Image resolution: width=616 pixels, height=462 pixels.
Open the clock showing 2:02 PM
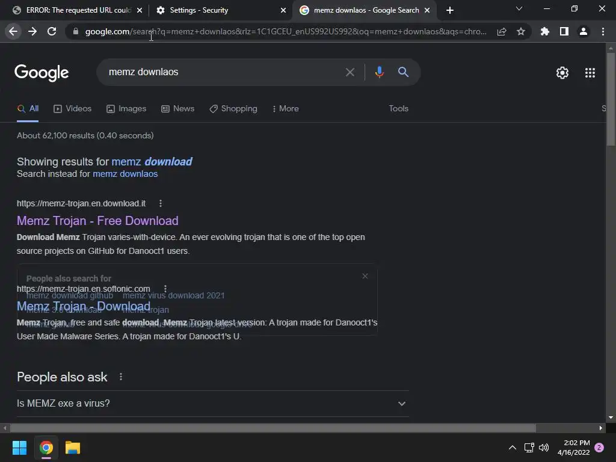point(573,448)
